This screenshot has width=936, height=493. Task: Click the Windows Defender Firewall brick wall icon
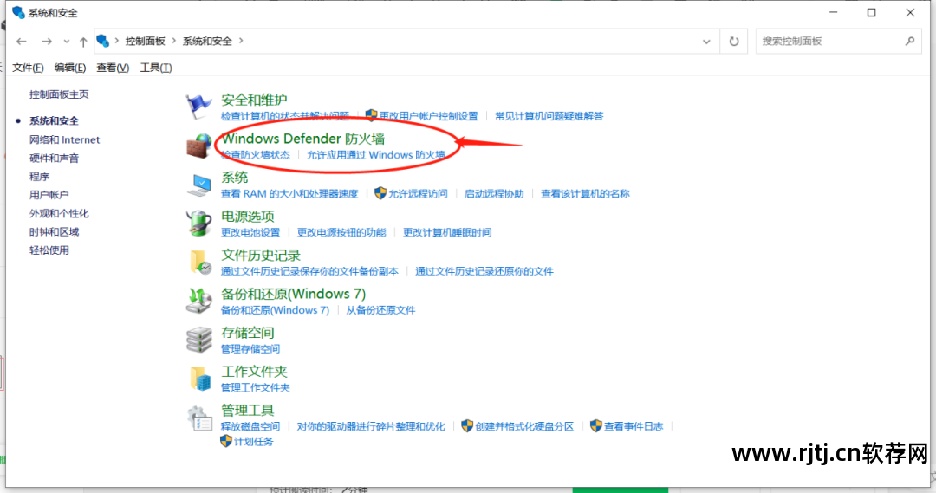tap(198, 146)
